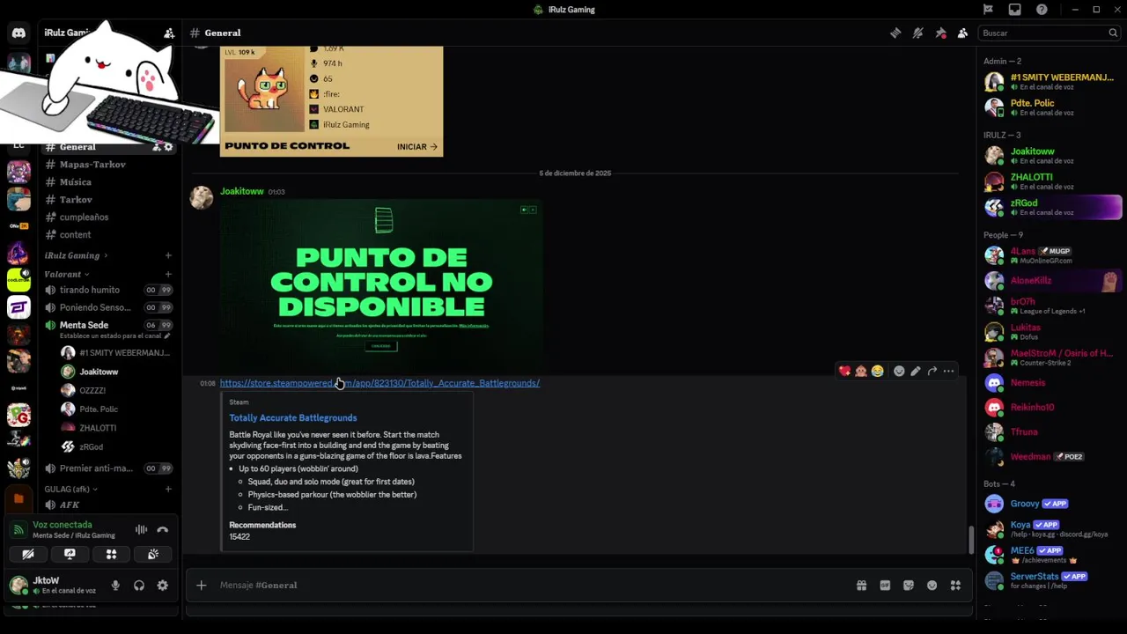
Task: Open the gift icon in message bar
Action: click(861, 586)
